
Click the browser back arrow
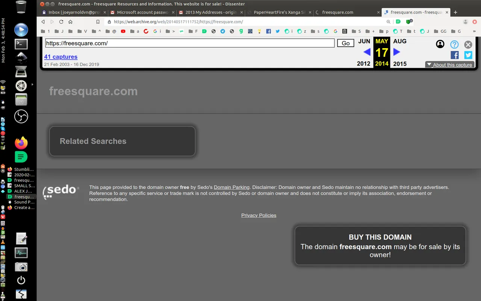point(43,22)
